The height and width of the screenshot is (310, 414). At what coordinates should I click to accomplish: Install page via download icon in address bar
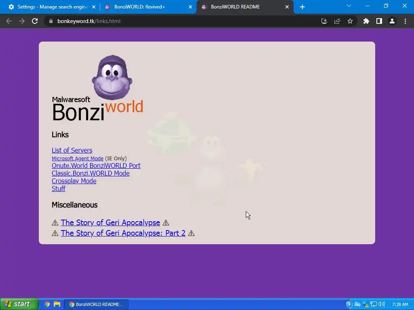click(x=324, y=21)
